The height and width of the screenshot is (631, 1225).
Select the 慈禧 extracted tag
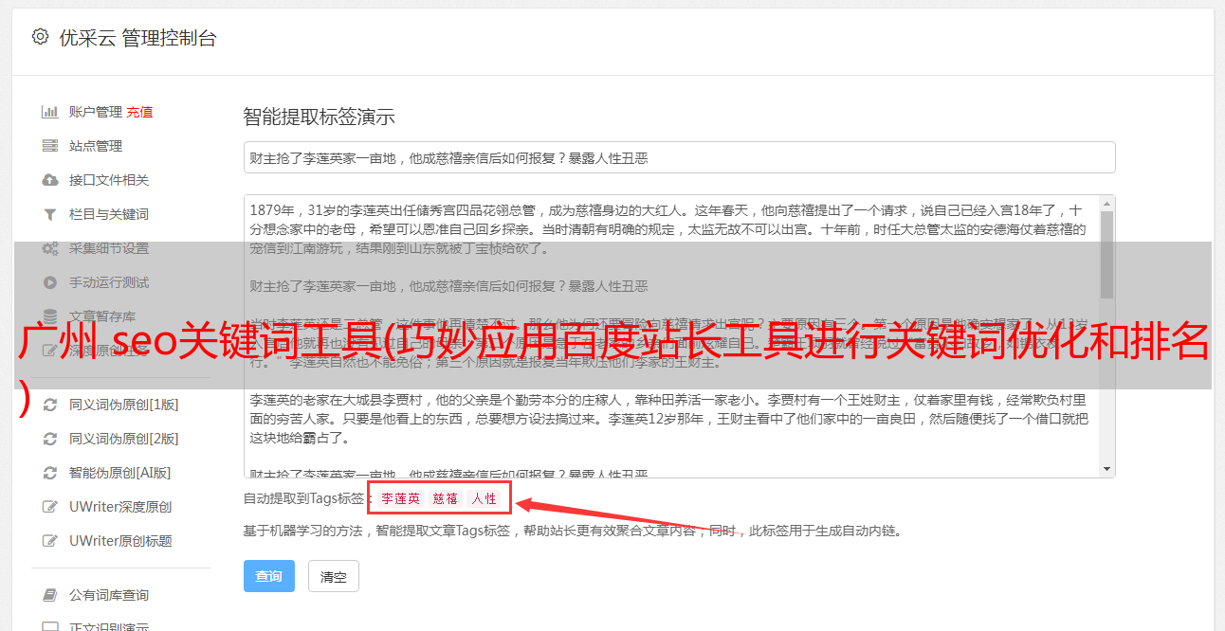click(x=446, y=498)
